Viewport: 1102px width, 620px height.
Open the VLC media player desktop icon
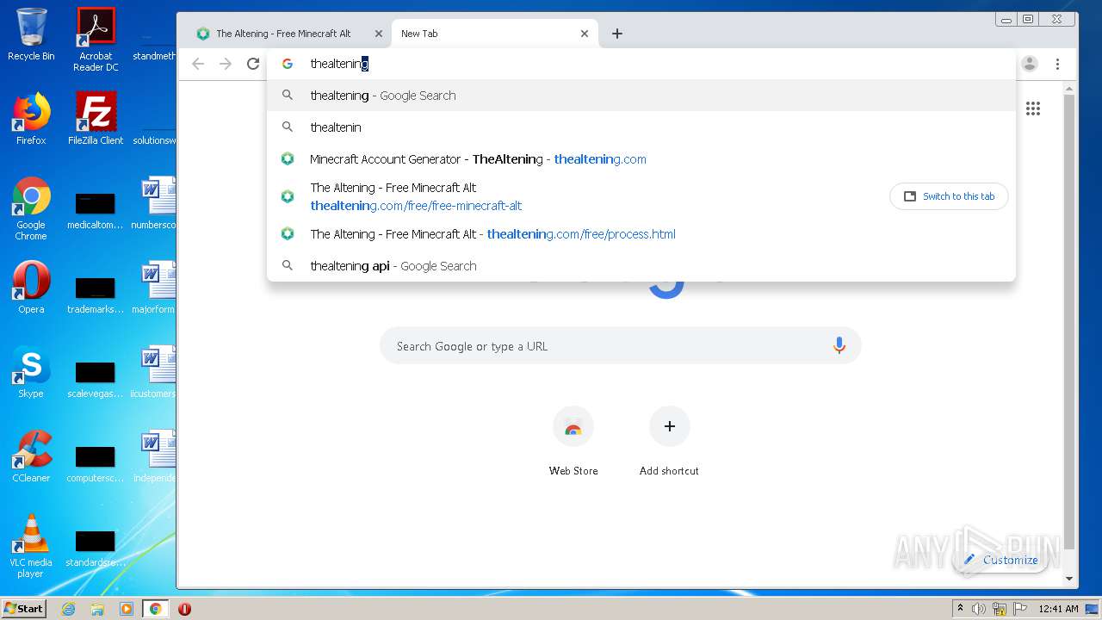tap(31, 546)
